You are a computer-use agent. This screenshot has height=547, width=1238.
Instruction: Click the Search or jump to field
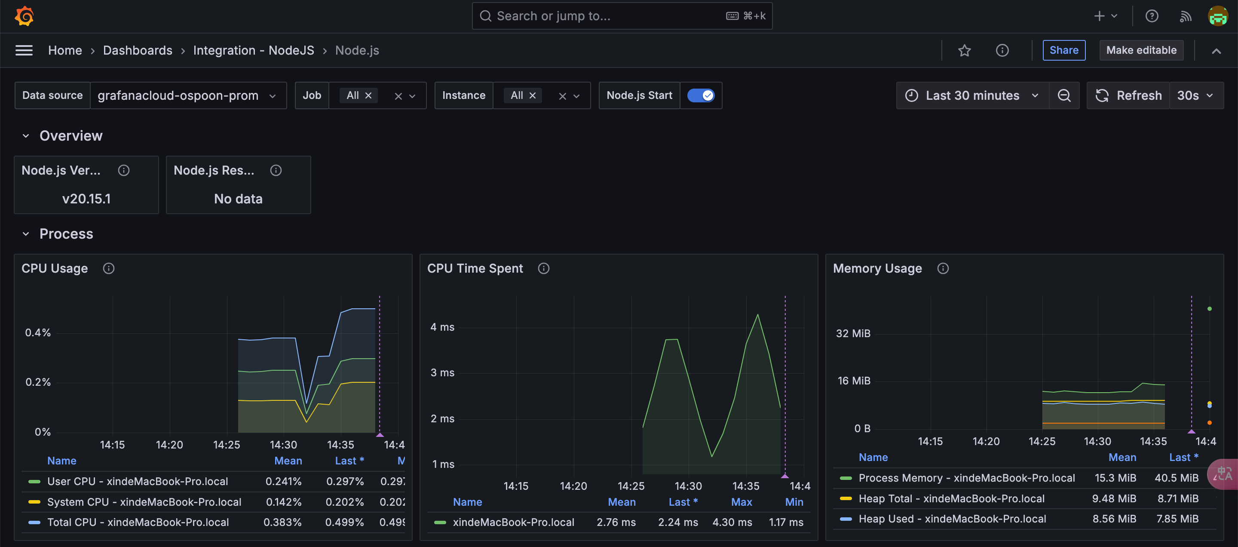(x=622, y=16)
